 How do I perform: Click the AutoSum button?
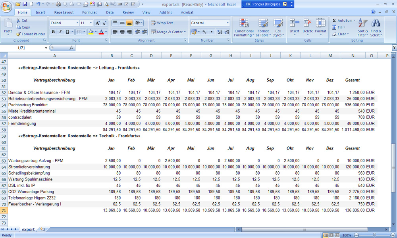click(341, 20)
